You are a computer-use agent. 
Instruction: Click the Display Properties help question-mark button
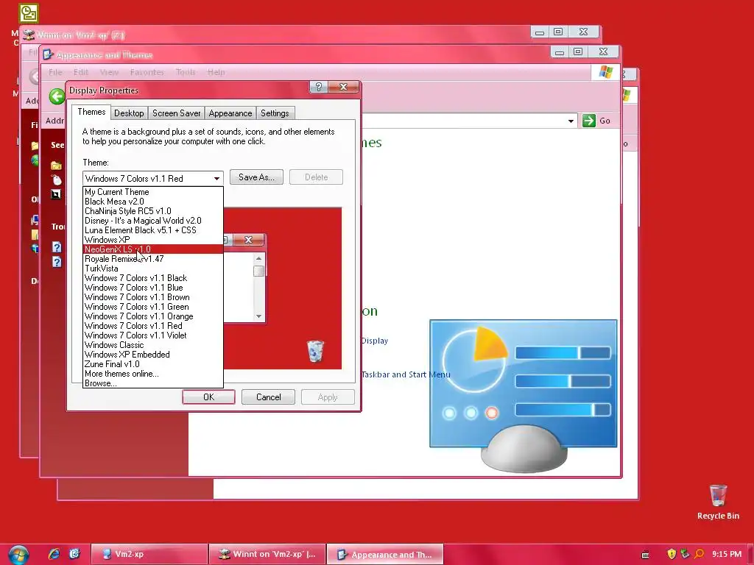pyautogui.click(x=319, y=87)
